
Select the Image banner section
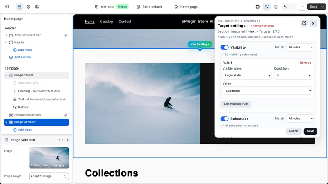point(36,75)
